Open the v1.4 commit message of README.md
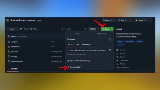 52,47
